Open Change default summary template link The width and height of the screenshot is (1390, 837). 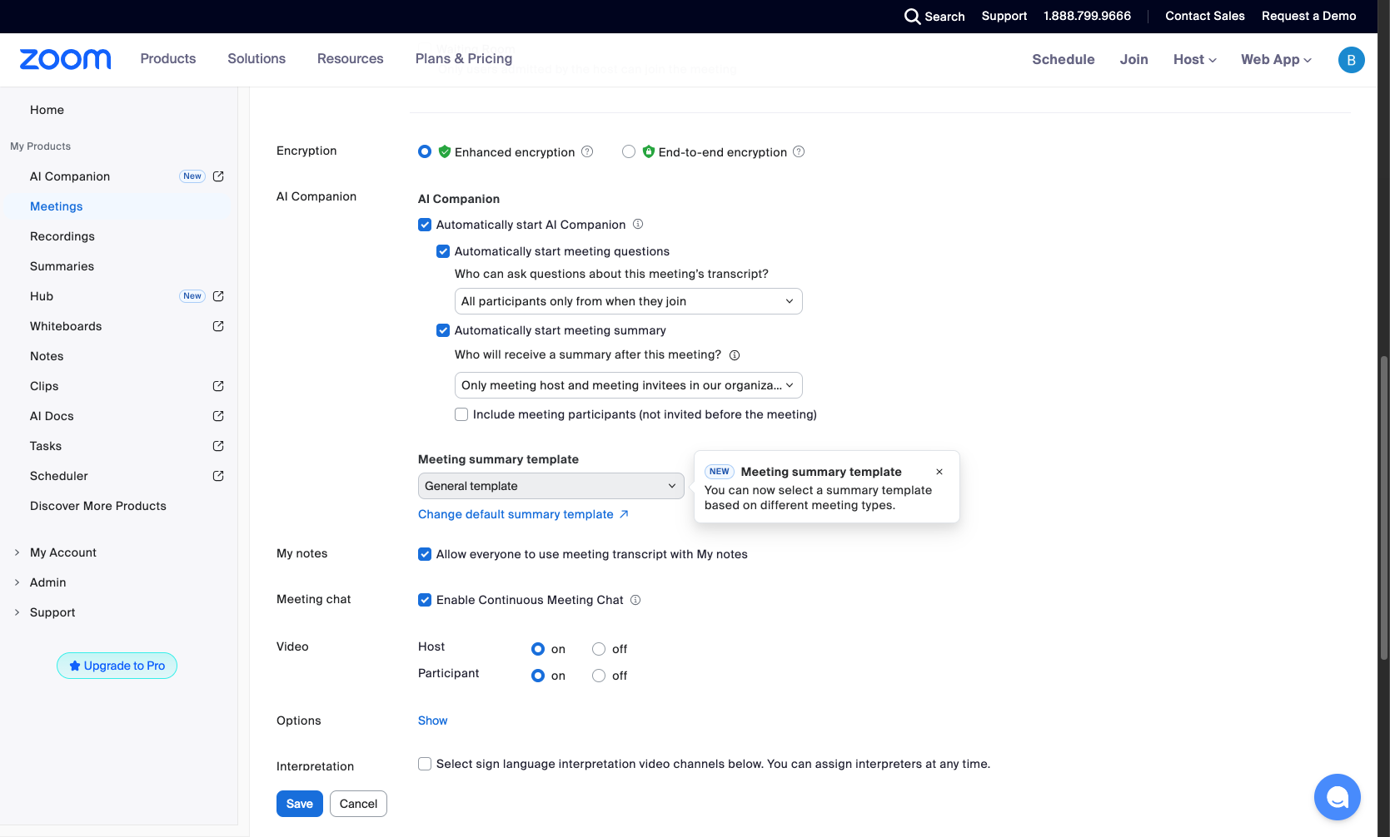pyautogui.click(x=523, y=514)
